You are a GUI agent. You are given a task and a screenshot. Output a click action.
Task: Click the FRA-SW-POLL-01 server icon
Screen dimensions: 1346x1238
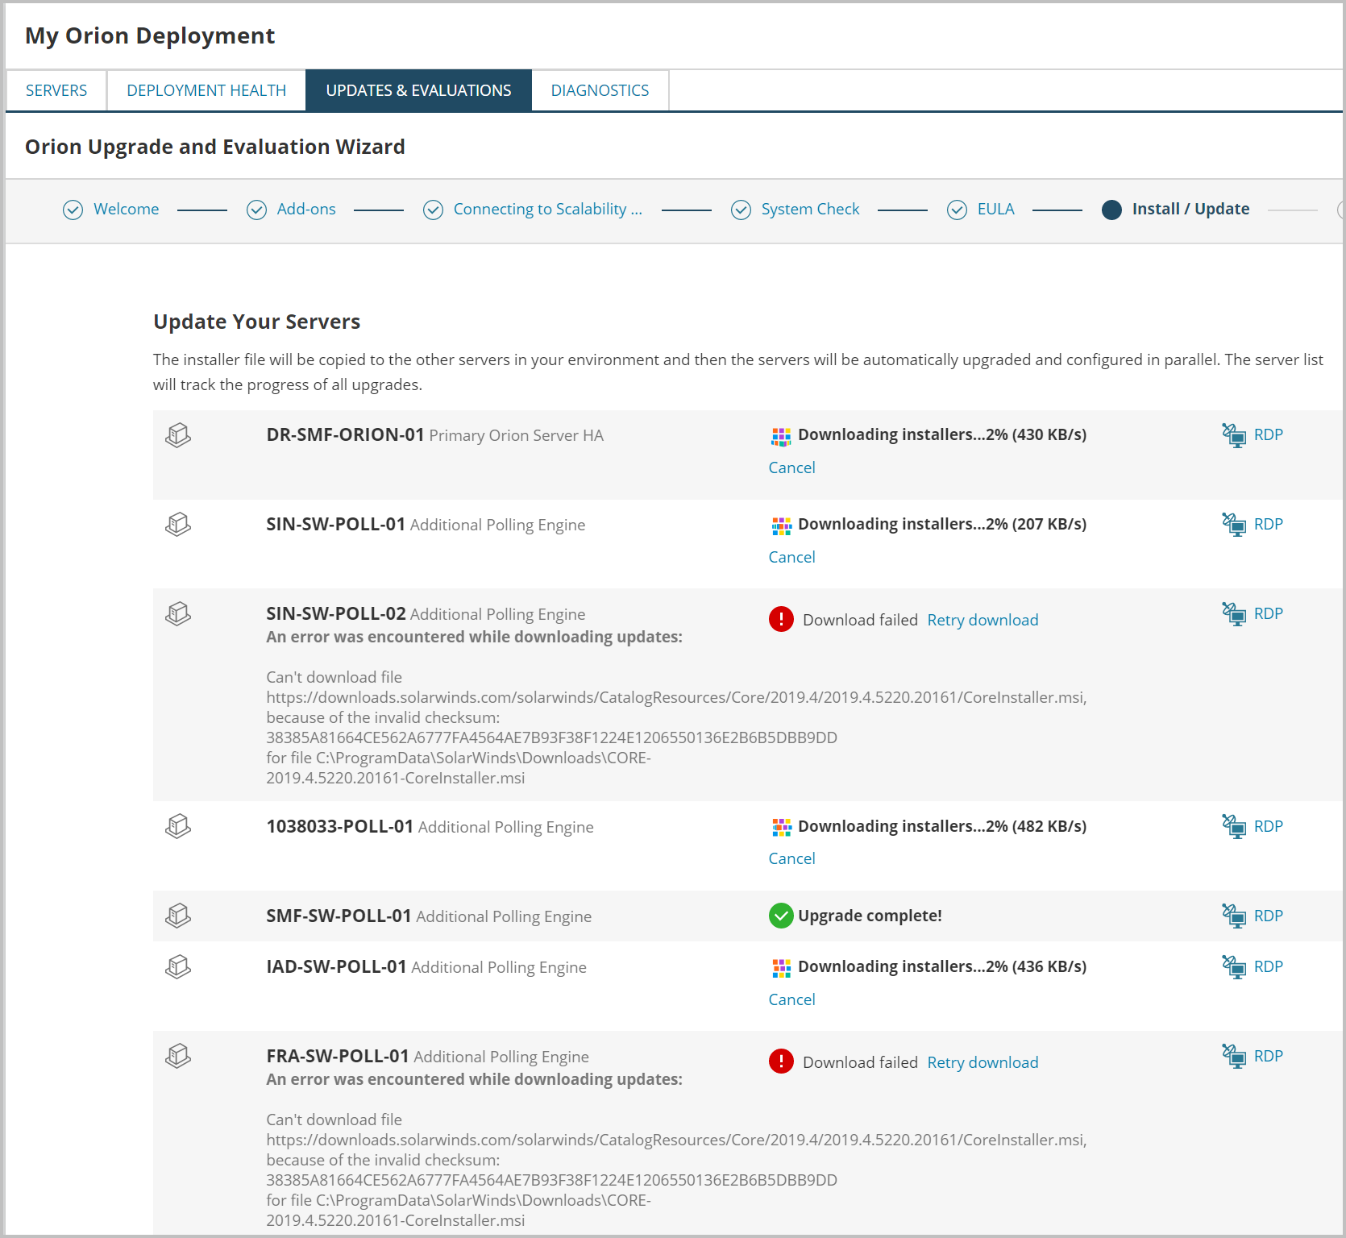pos(178,1056)
